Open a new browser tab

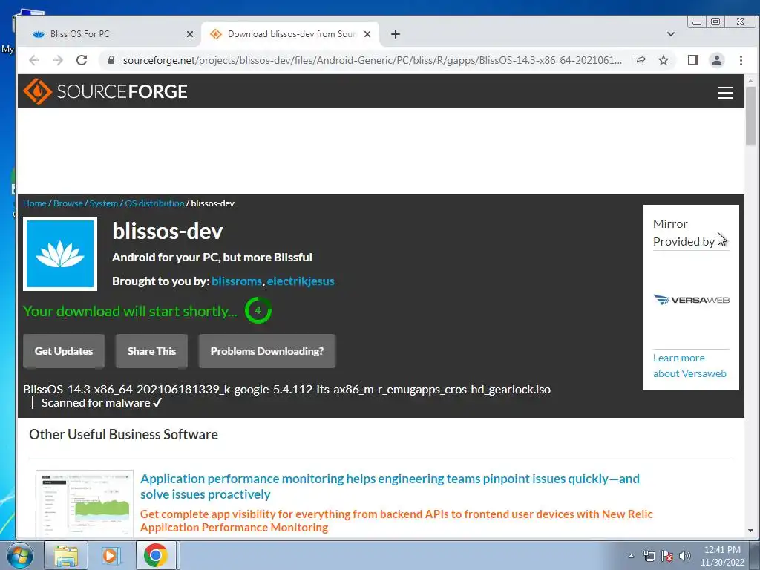point(396,34)
